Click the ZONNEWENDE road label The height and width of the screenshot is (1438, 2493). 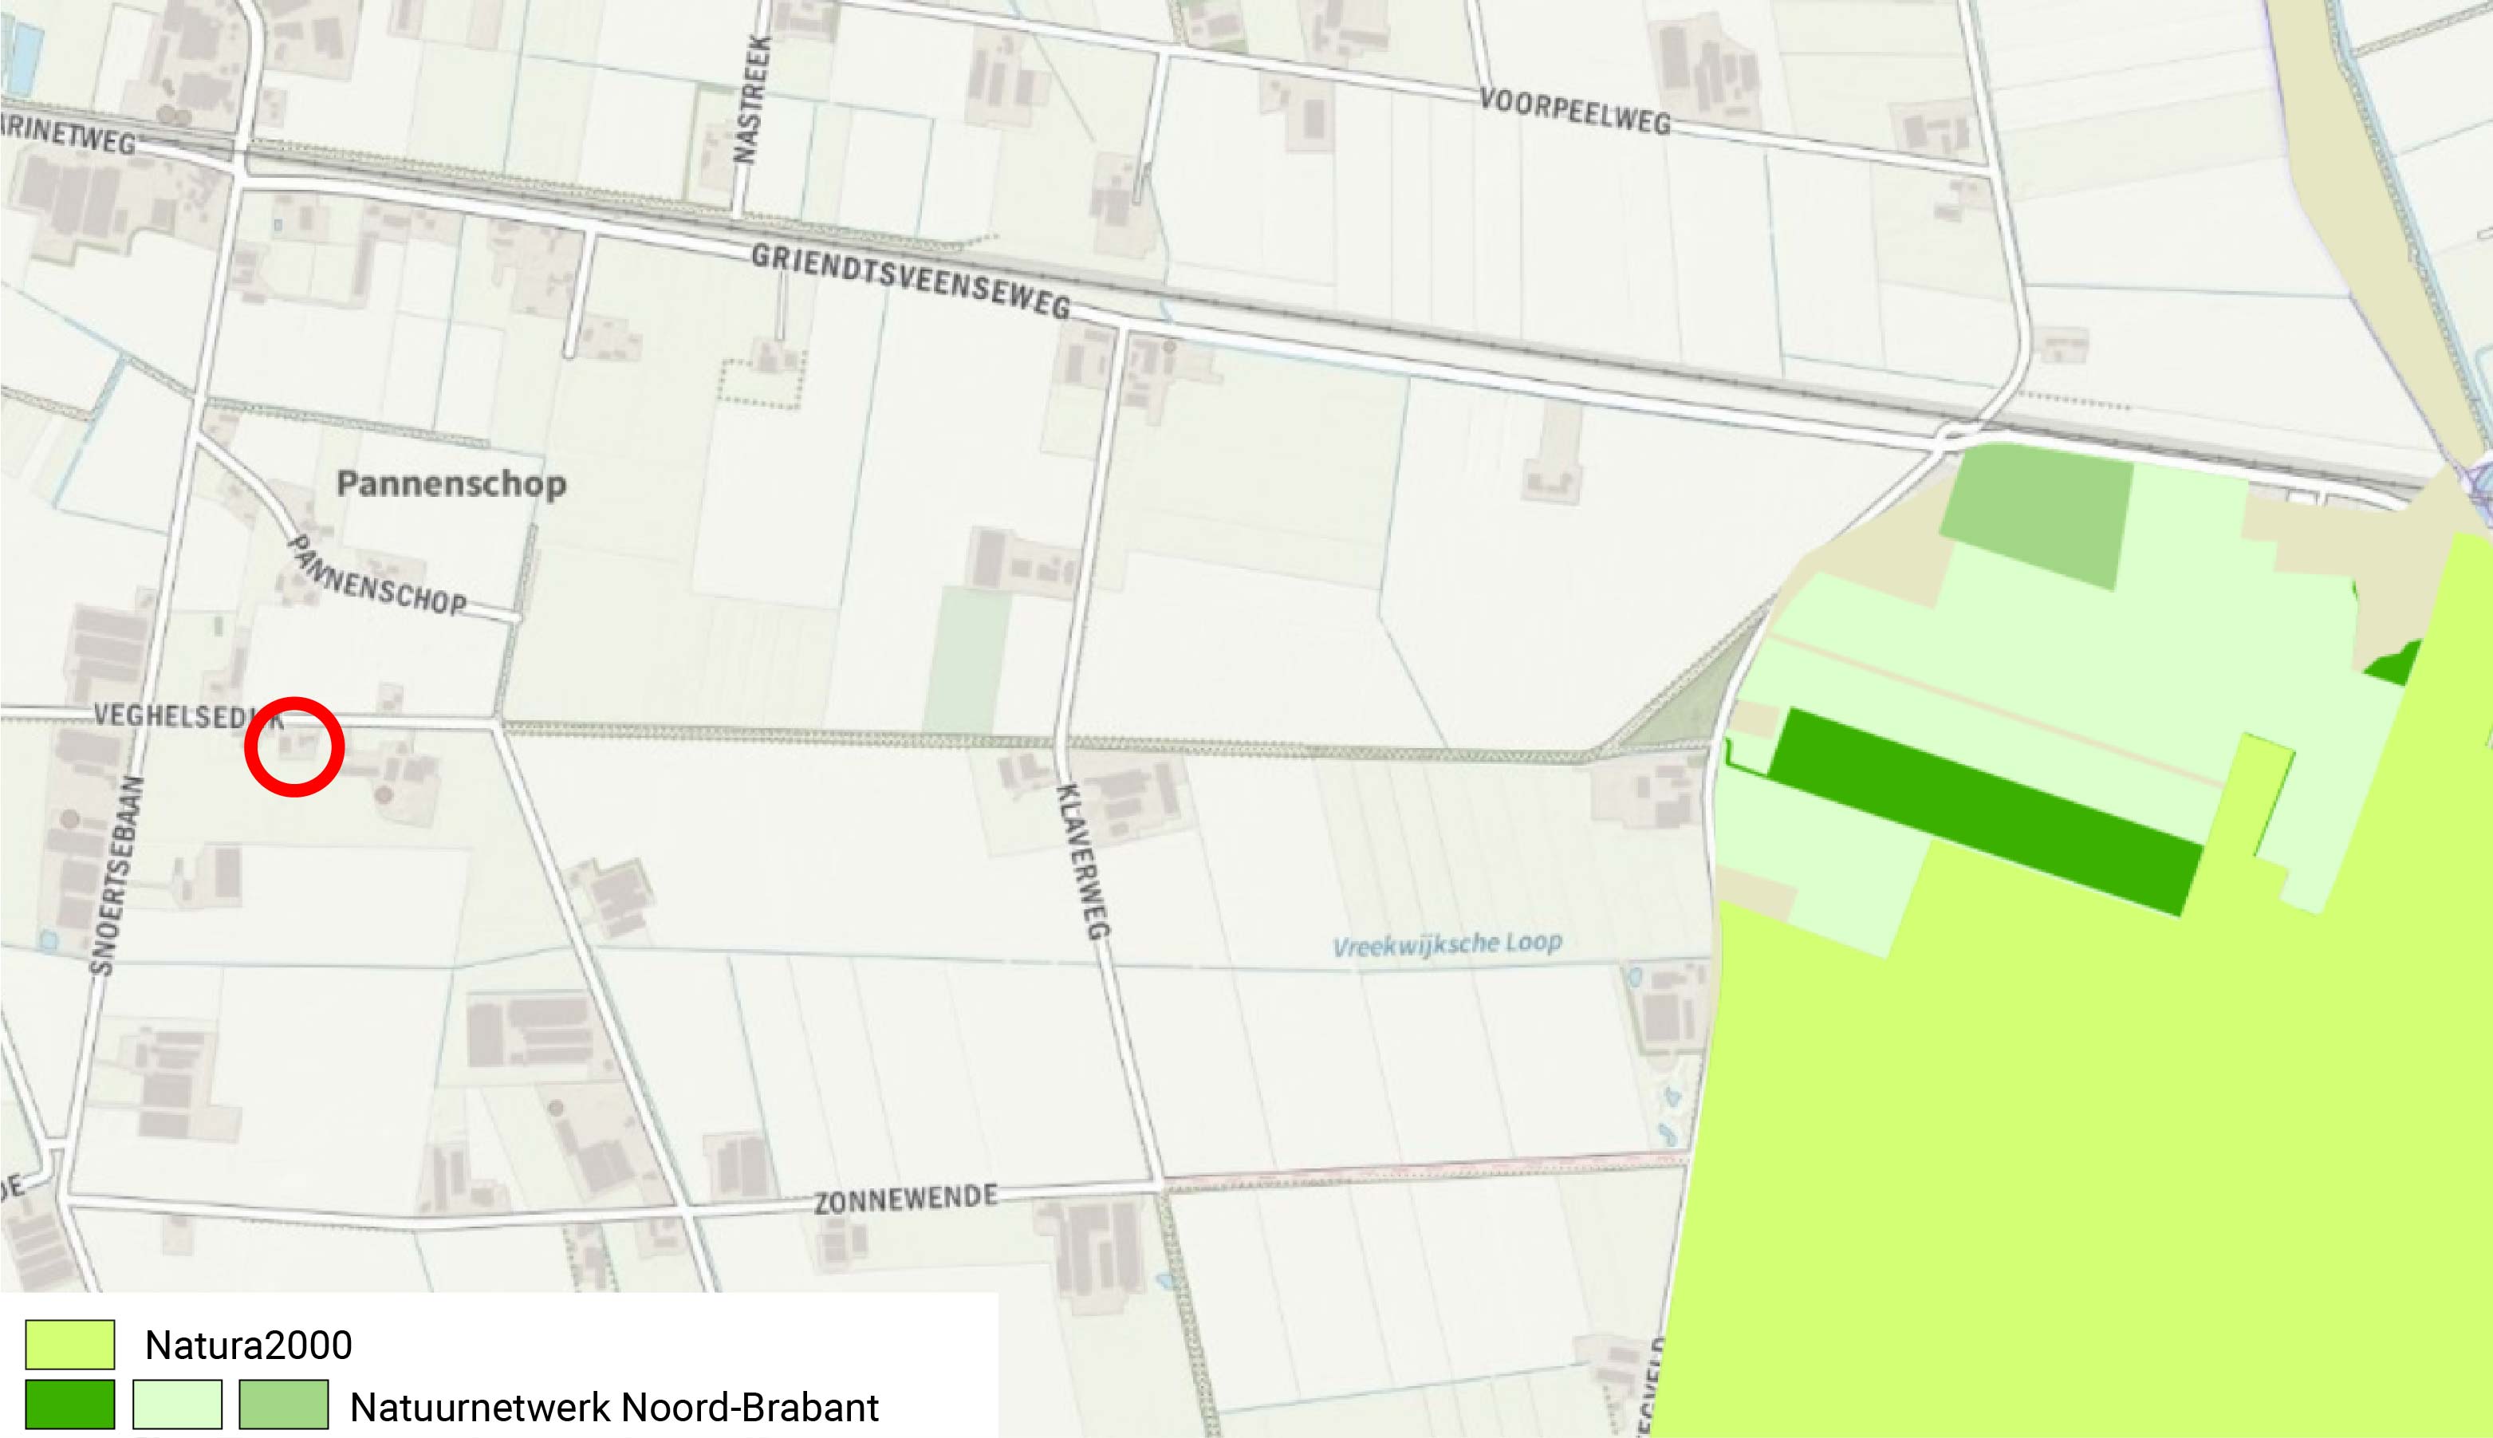[x=905, y=1199]
